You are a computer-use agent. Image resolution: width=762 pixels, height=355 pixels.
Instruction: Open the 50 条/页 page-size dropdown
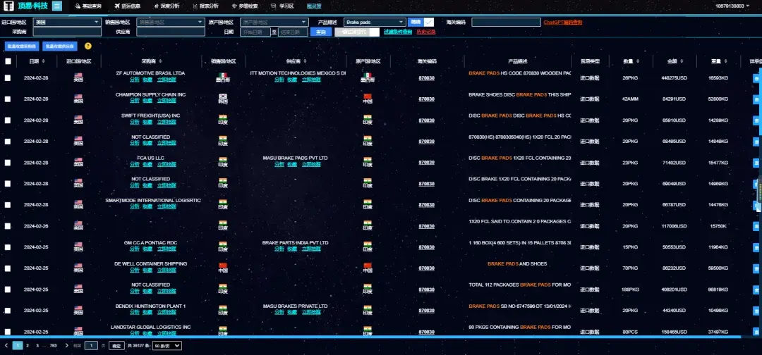[x=167, y=346]
